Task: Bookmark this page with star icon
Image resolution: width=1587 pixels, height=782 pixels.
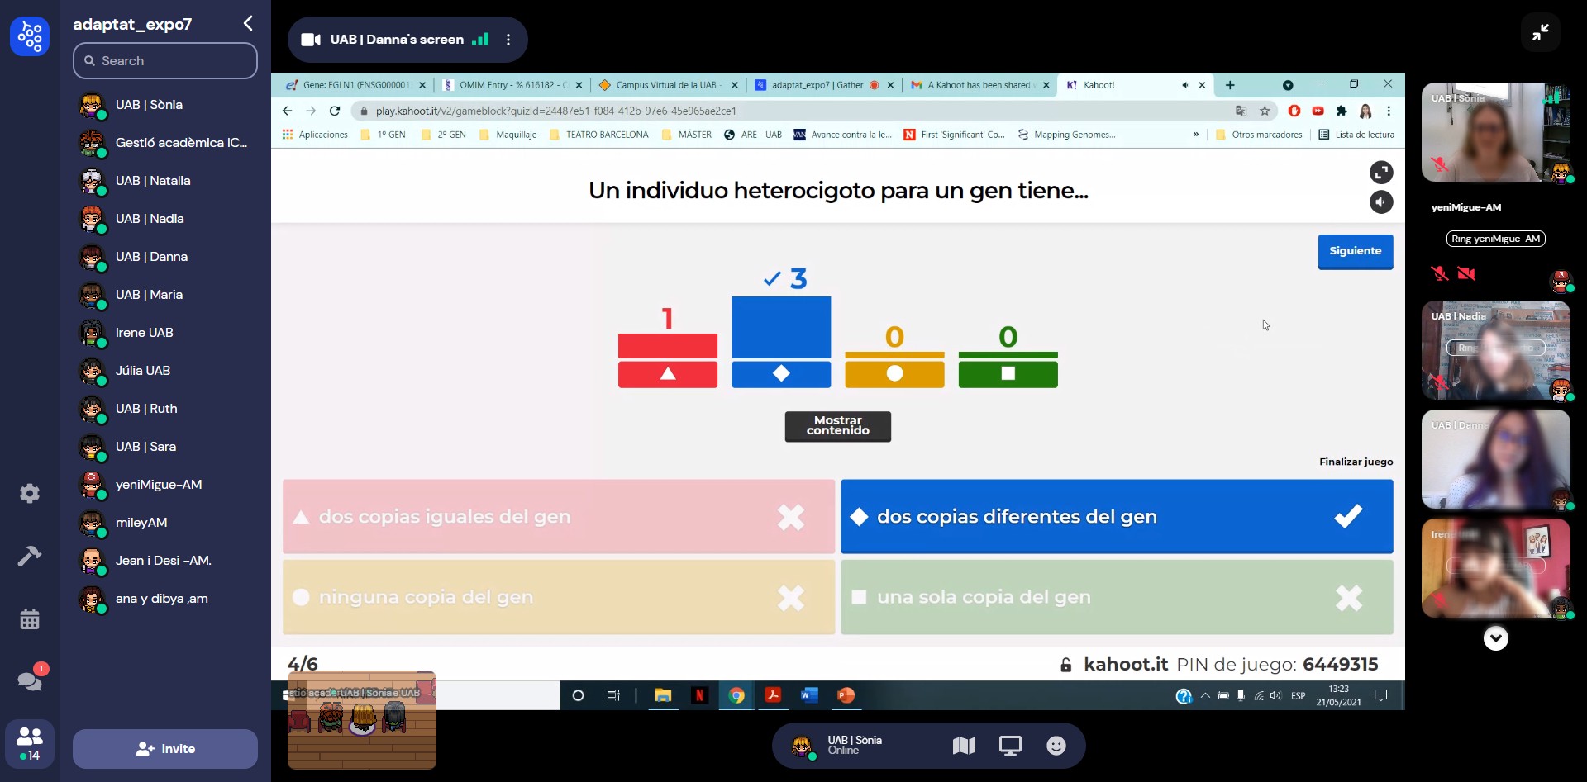Action: coord(1265,111)
